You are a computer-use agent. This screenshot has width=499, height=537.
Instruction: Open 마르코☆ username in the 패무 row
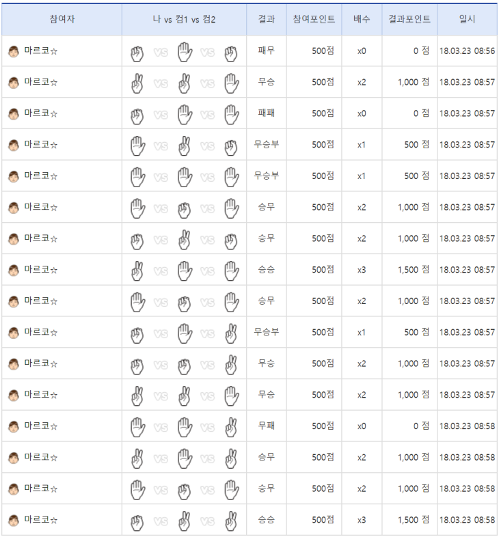(40, 51)
